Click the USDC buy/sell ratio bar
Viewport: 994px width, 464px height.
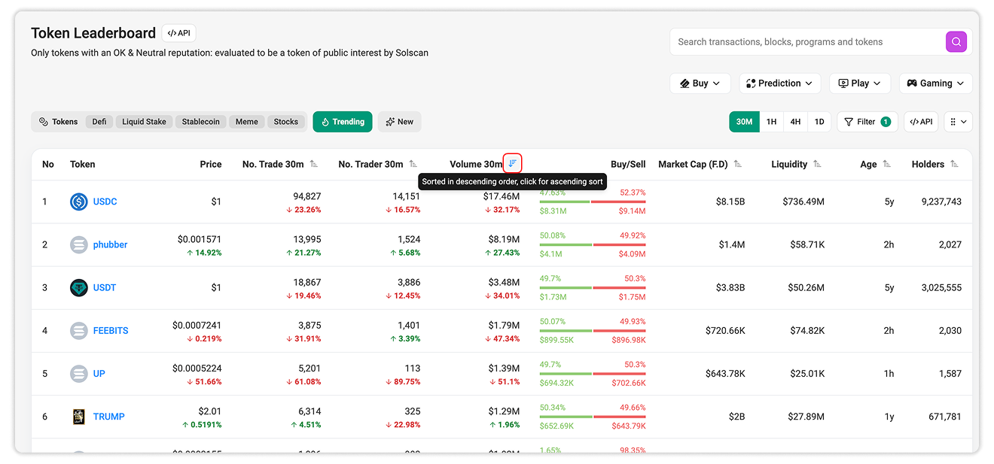593,202
